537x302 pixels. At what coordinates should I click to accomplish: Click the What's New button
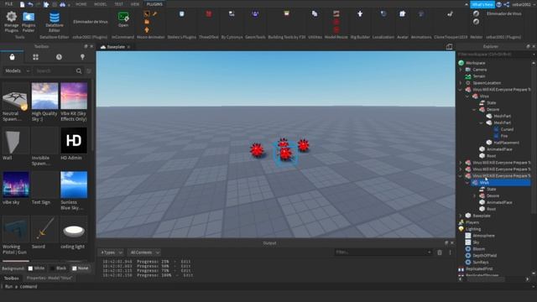482,4
